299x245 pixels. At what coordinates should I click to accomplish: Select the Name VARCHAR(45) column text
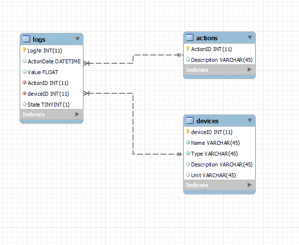216,143
